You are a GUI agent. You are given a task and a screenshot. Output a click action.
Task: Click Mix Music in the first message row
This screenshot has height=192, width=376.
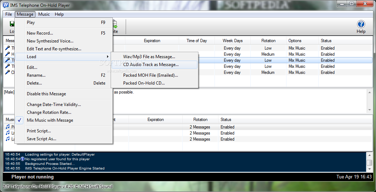click(x=297, y=48)
